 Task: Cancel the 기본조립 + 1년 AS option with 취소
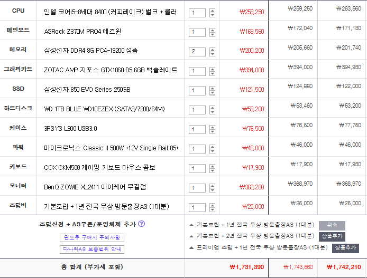[x=332, y=225]
